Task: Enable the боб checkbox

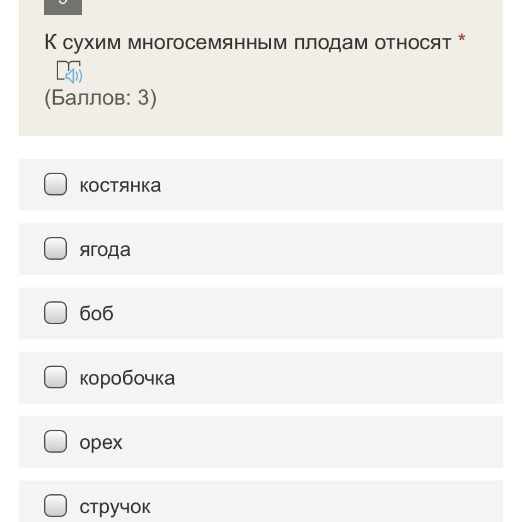Action: click(55, 313)
